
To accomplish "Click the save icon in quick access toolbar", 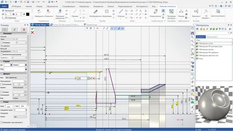I will coord(28,2).
